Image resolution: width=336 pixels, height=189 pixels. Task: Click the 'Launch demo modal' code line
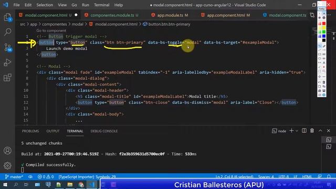[67, 48]
